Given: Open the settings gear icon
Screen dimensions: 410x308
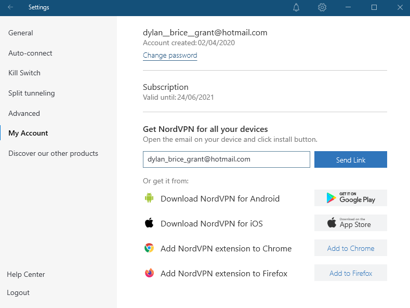Looking at the screenshot, I should 322,7.
